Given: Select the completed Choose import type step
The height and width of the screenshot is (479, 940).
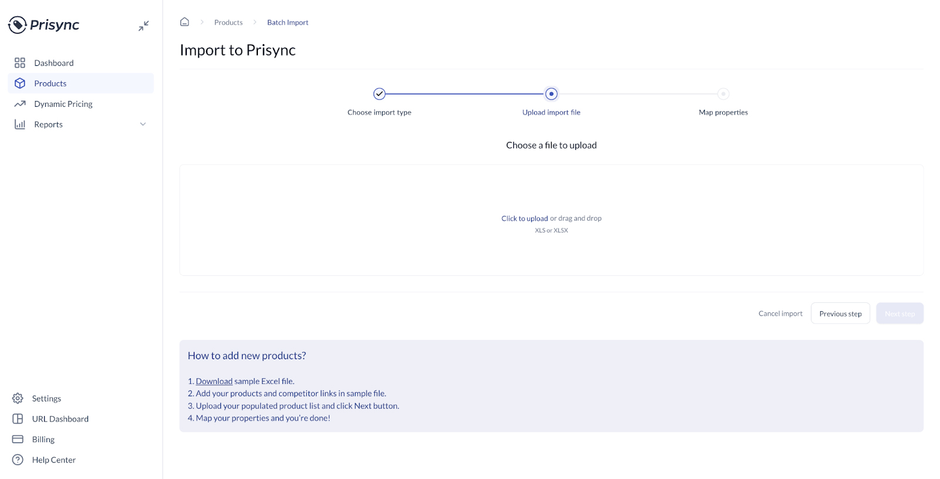Looking at the screenshot, I should [380, 94].
